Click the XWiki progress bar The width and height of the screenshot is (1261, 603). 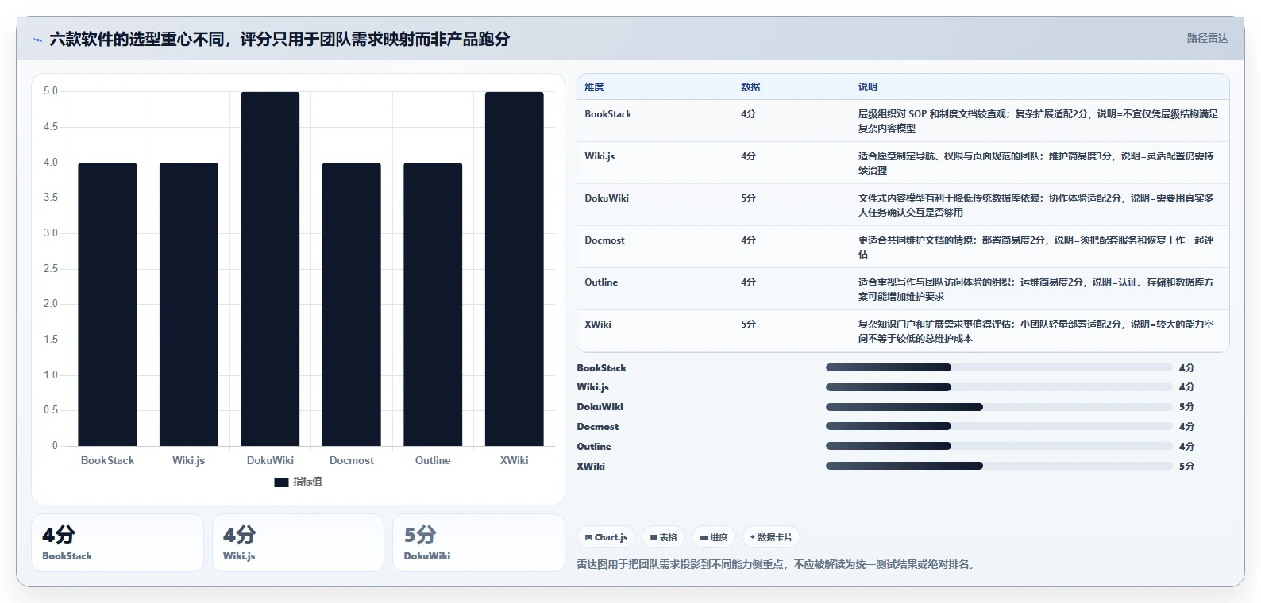pyautogui.click(x=999, y=466)
